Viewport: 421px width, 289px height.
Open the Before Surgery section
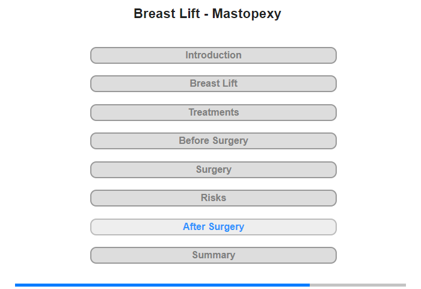click(x=214, y=141)
